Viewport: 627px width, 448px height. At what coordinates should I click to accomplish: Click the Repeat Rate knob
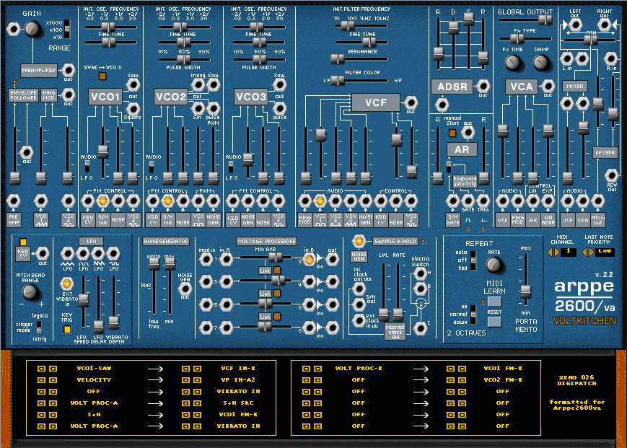click(494, 265)
